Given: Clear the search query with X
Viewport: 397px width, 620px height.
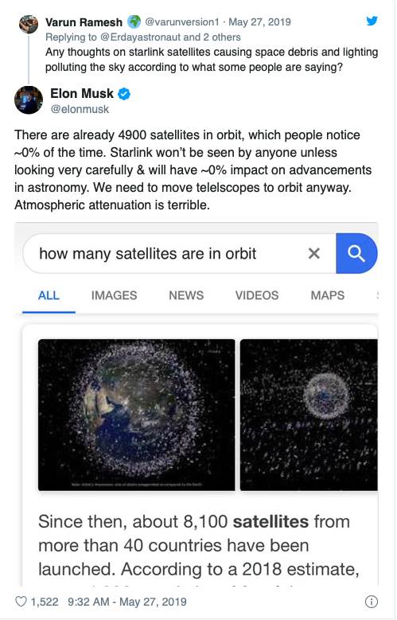Looking at the screenshot, I should click(x=314, y=253).
